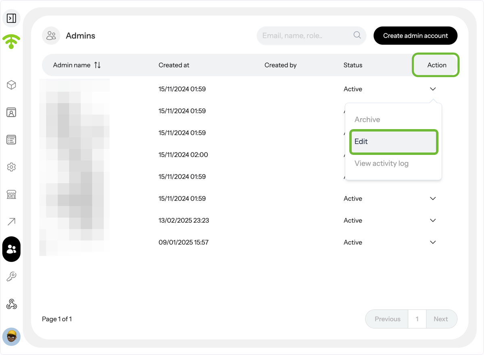Image resolution: width=484 pixels, height=355 pixels.
Task: Open the webhook icon in the sidebar
Action: pos(11,304)
